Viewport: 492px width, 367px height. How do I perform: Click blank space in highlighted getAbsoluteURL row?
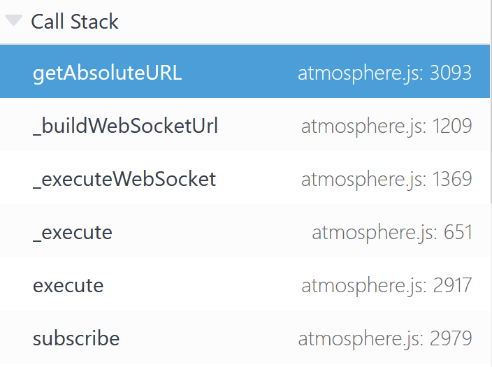pyautogui.click(x=238, y=73)
